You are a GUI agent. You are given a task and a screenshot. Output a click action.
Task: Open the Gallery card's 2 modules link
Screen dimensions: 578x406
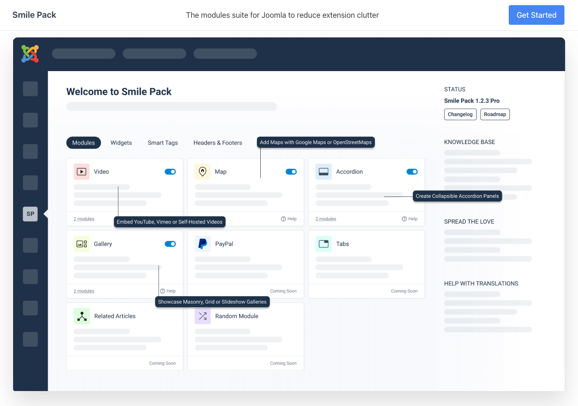coord(84,291)
